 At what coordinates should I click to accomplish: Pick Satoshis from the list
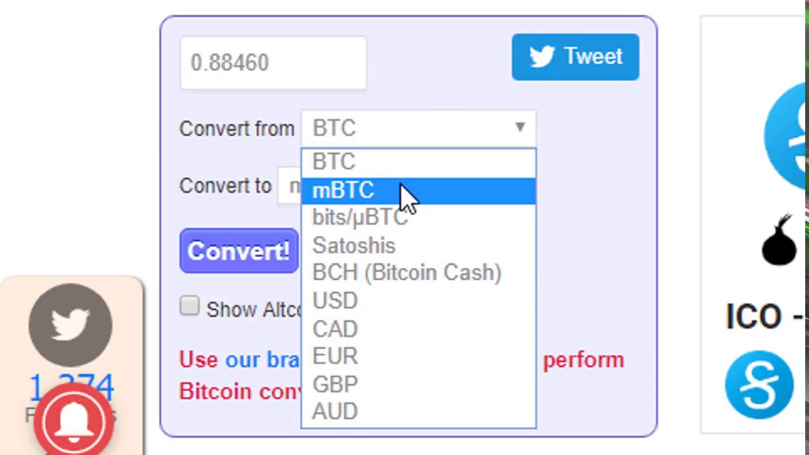(x=354, y=246)
